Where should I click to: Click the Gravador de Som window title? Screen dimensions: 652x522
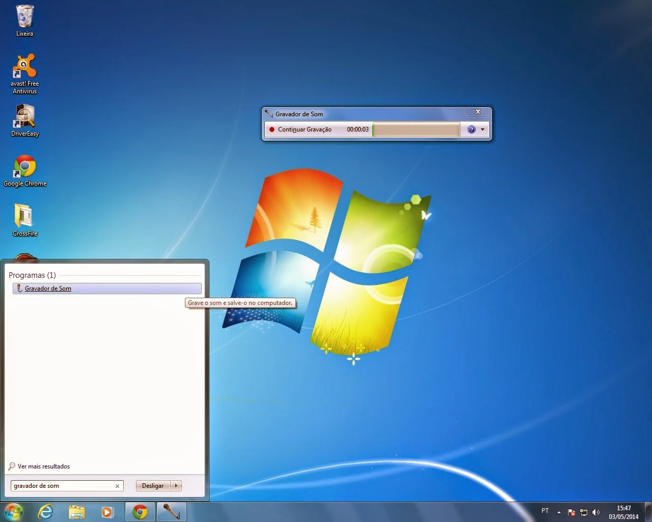click(299, 114)
